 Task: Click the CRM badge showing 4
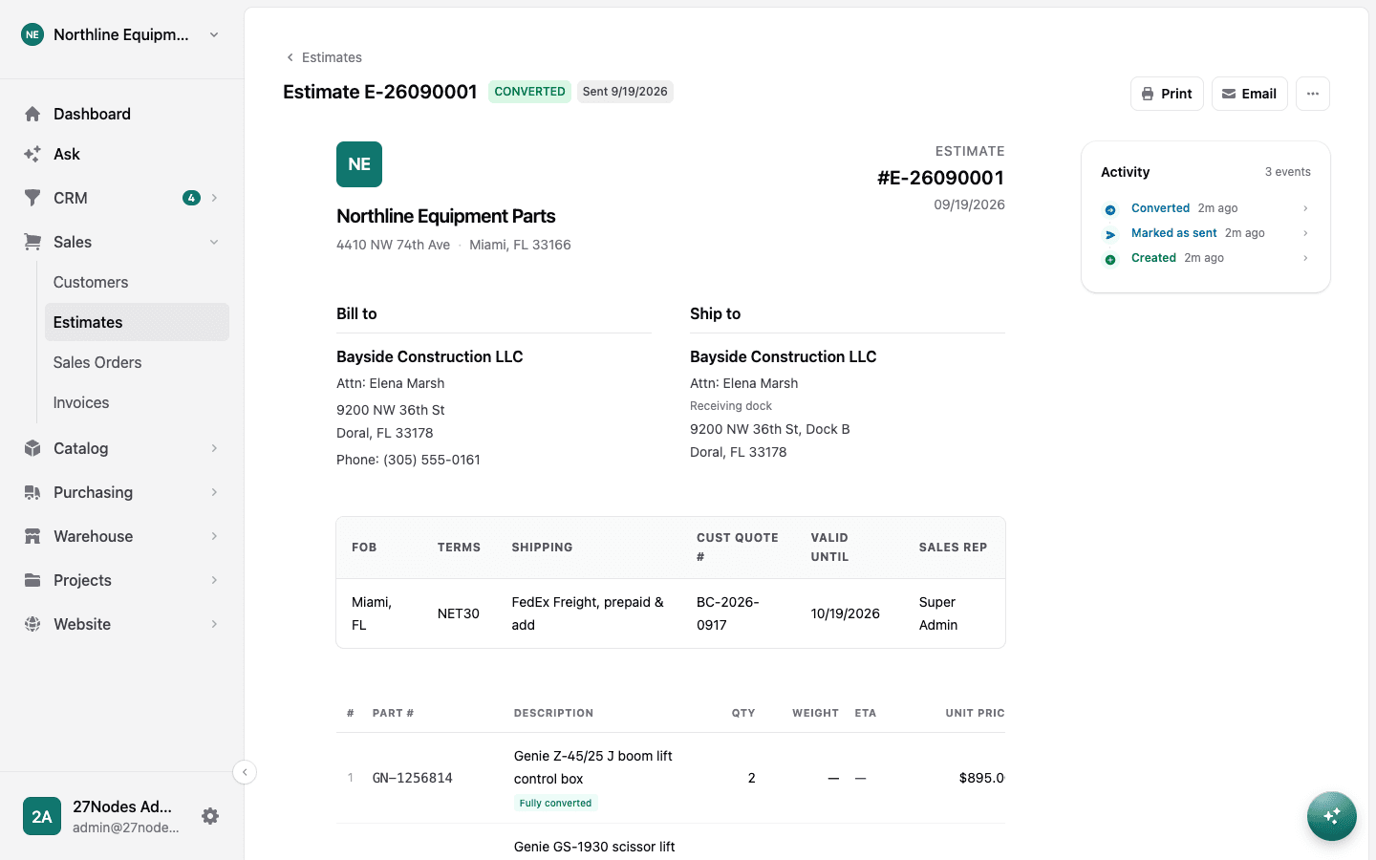click(x=191, y=198)
